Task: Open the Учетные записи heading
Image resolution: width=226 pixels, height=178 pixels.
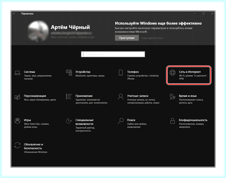Action: pyautogui.click(x=137, y=96)
